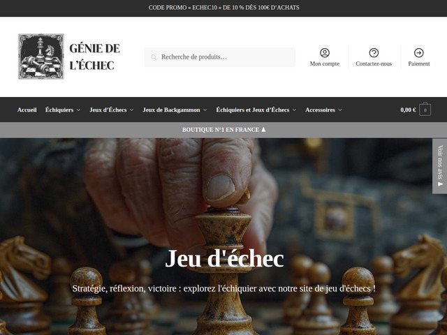Click the triangle icon on Voir nos avis tab
The image size is (447, 335).
click(440, 184)
